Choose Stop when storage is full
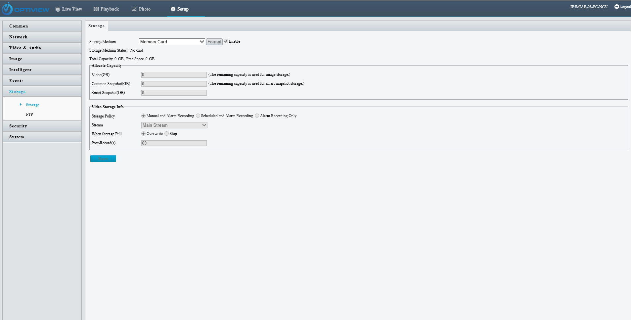631x320 pixels. click(x=167, y=134)
